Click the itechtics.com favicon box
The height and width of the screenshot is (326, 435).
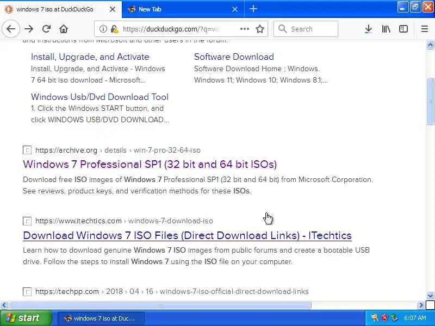(x=27, y=221)
